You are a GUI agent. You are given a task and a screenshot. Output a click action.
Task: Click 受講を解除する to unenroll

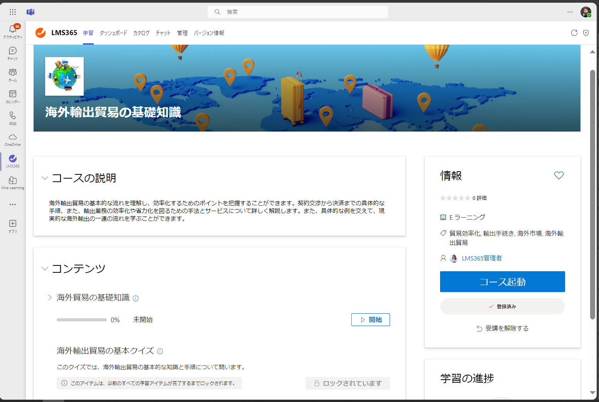coord(502,328)
